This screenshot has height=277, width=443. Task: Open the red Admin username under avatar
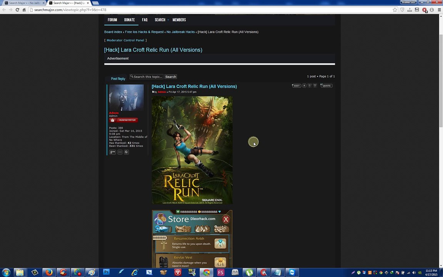pyautogui.click(x=114, y=113)
